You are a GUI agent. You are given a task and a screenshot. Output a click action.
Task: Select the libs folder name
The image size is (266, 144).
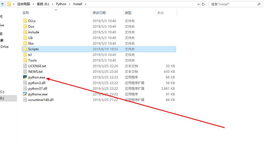coord(31,44)
